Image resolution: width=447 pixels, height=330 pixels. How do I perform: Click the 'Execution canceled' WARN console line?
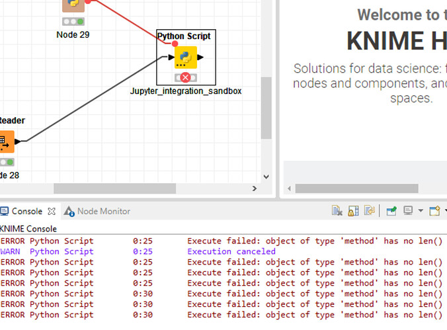(x=231, y=251)
